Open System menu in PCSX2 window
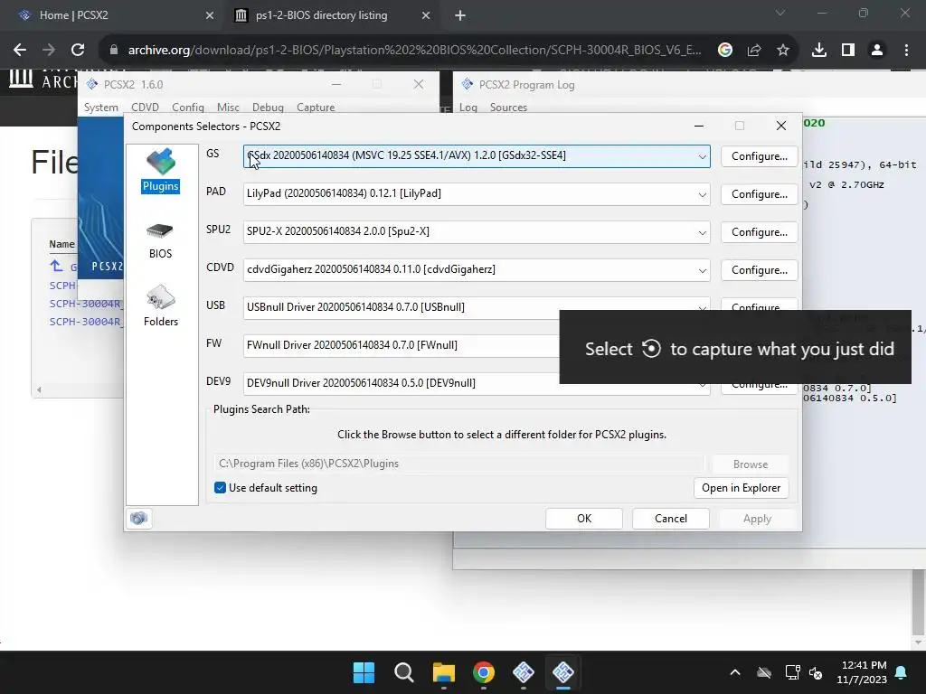This screenshot has height=694, width=926. click(x=101, y=108)
